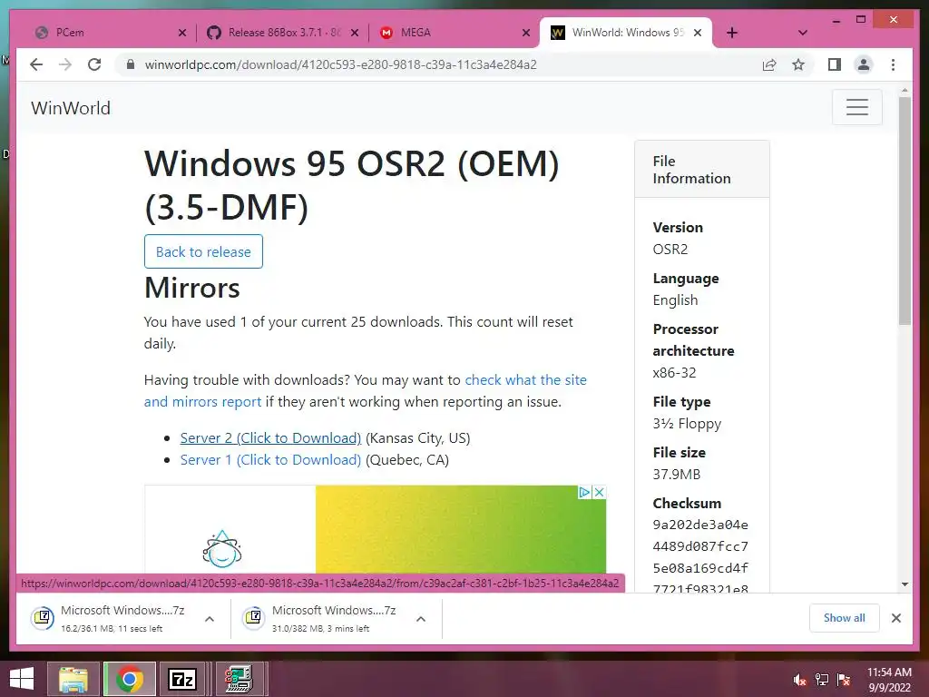Open Chrome three-dot menu
This screenshot has width=929, height=697.
coord(893,64)
